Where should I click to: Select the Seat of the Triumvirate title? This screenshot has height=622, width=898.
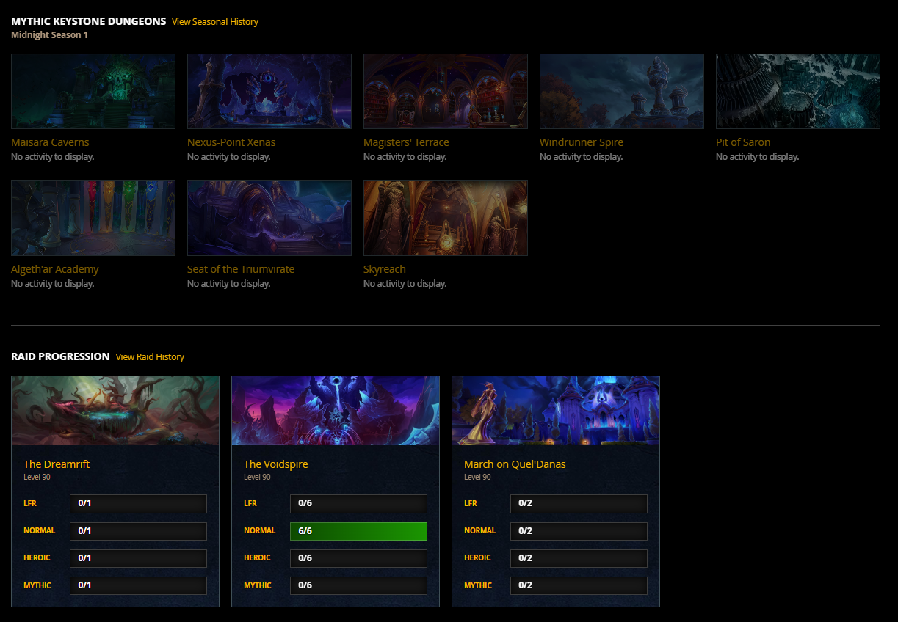pyautogui.click(x=241, y=269)
